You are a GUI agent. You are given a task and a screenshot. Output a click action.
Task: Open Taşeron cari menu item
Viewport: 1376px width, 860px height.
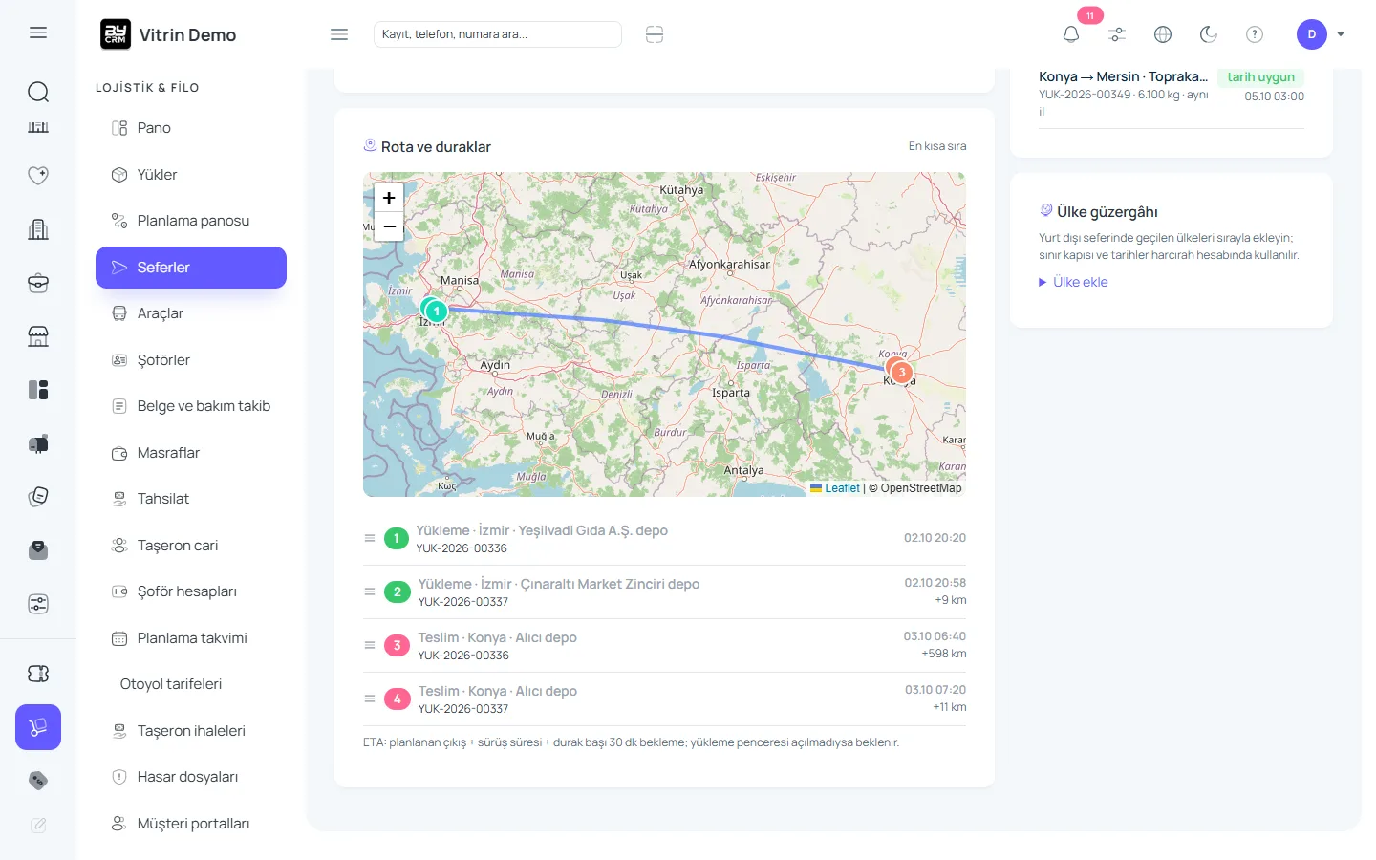[191, 546]
